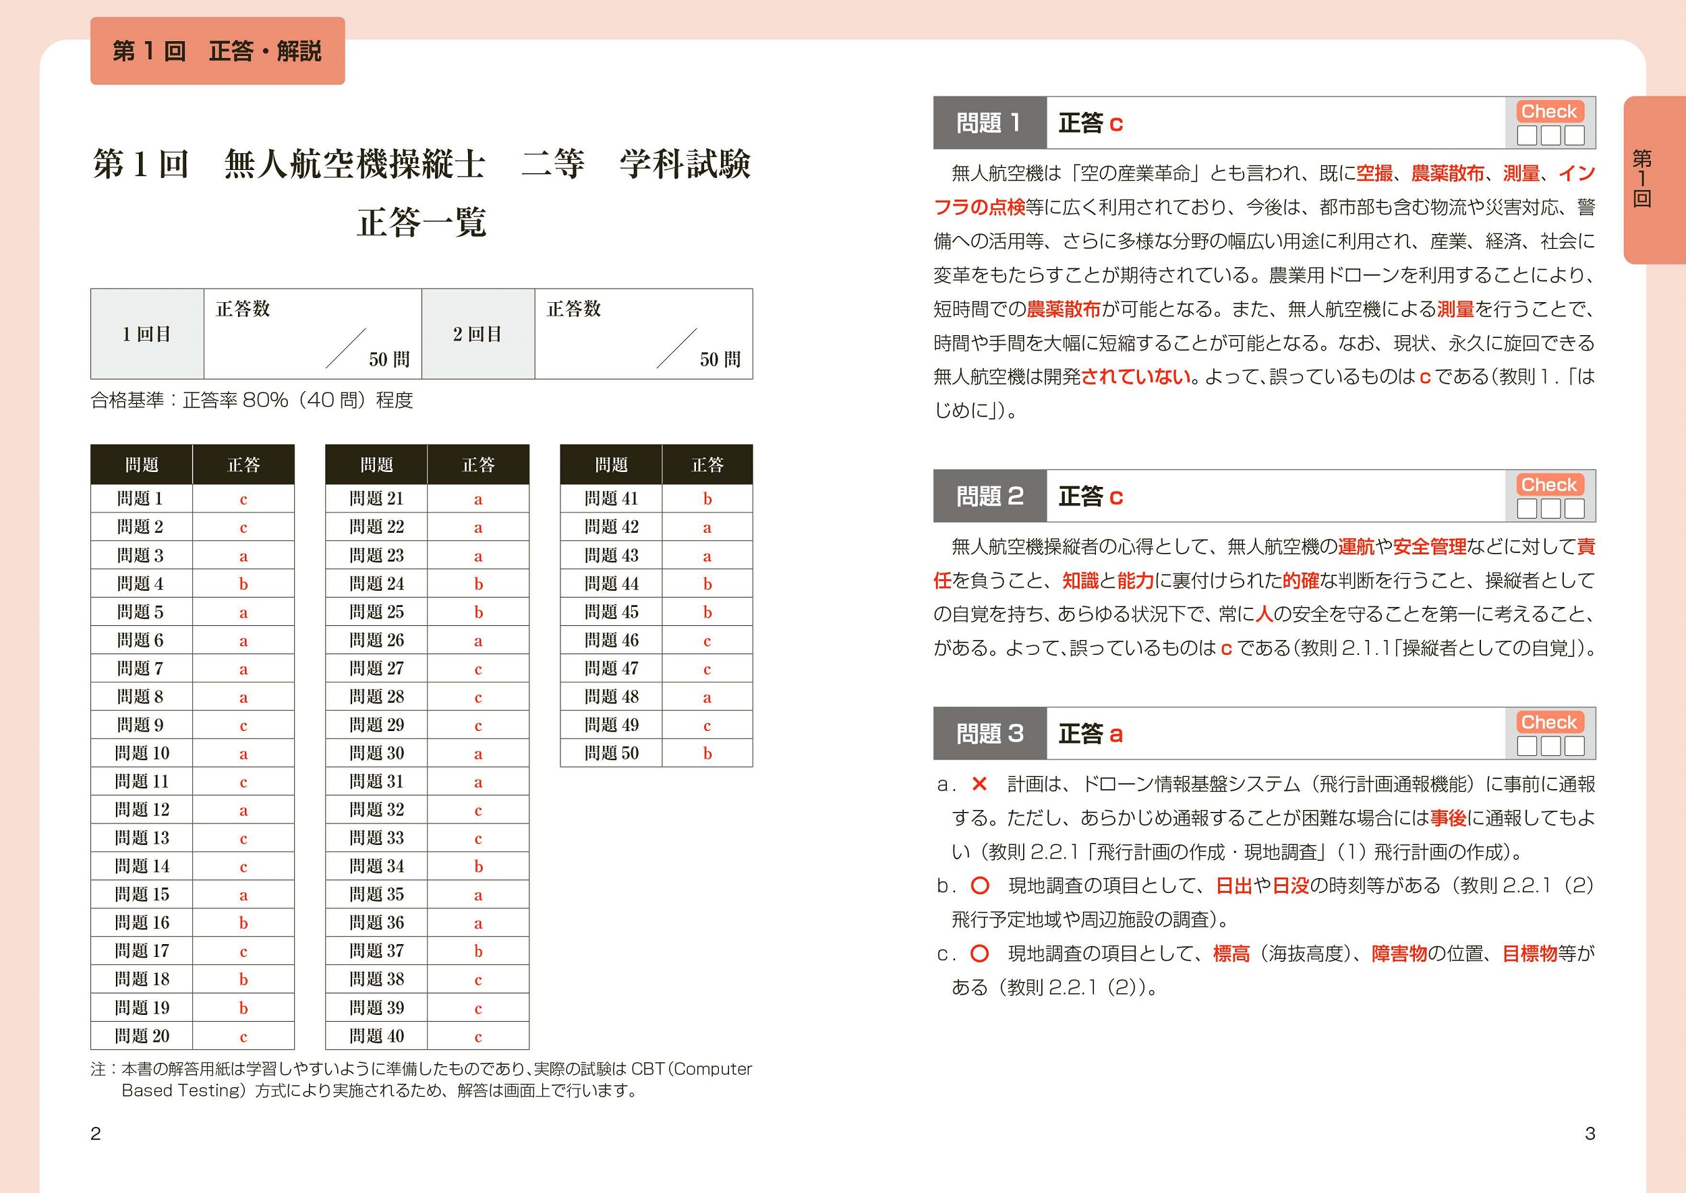Click the diagonal slash in the 2回目 score box
The height and width of the screenshot is (1193, 1686).
click(676, 348)
